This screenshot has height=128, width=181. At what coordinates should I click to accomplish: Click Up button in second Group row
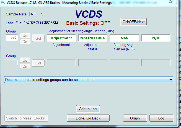coord(25,60)
